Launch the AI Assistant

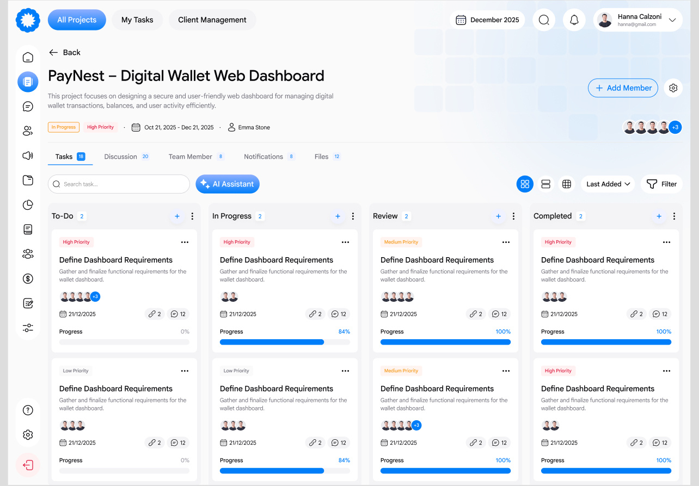[x=228, y=184]
